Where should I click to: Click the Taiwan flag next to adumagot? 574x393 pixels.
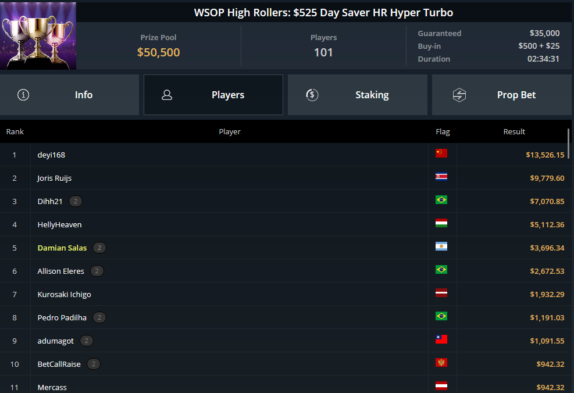coord(441,340)
